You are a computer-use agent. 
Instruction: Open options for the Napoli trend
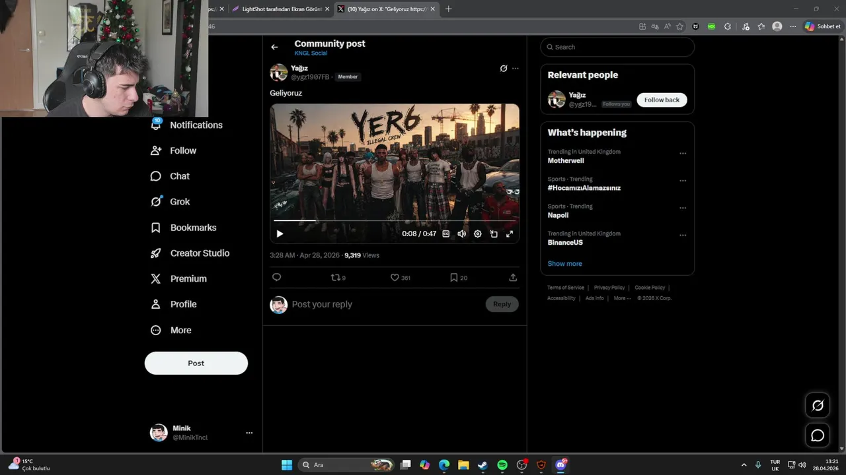pyautogui.click(x=683, y=208)
